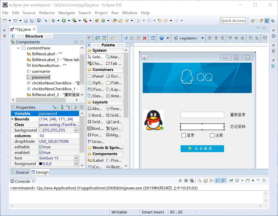
Task: Open the Run icon dropdown arrow
Action: (x=69, y=21)
